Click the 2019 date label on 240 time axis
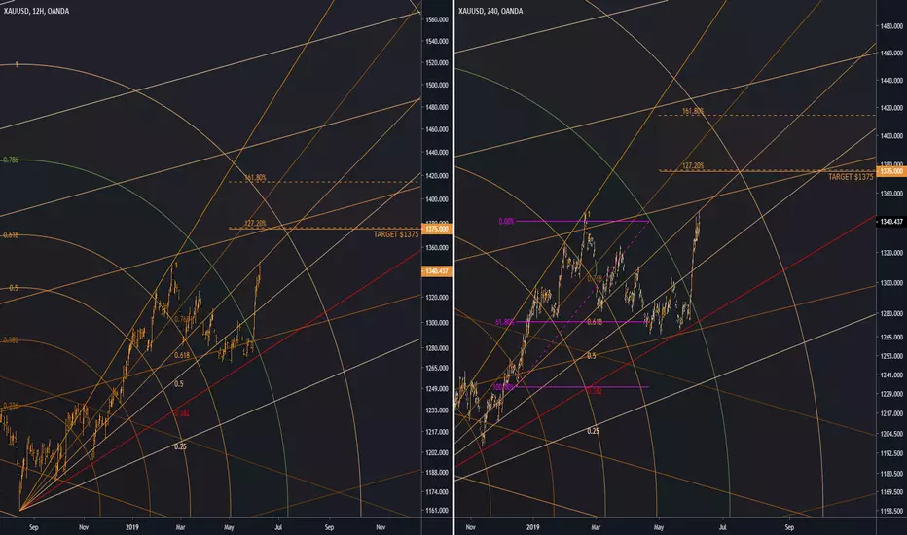The image size is (907, 535). [x=532, y=527]
